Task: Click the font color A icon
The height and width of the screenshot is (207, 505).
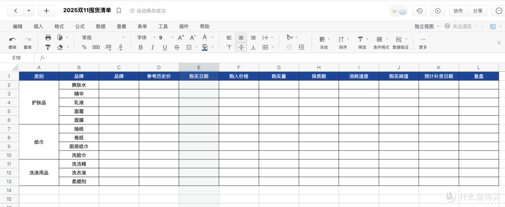Action: click(204, 38)
